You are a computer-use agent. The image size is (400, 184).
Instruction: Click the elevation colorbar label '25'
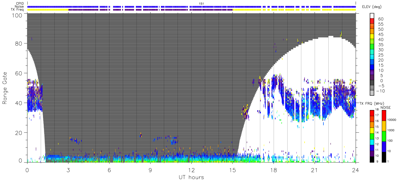coord(381,55)
